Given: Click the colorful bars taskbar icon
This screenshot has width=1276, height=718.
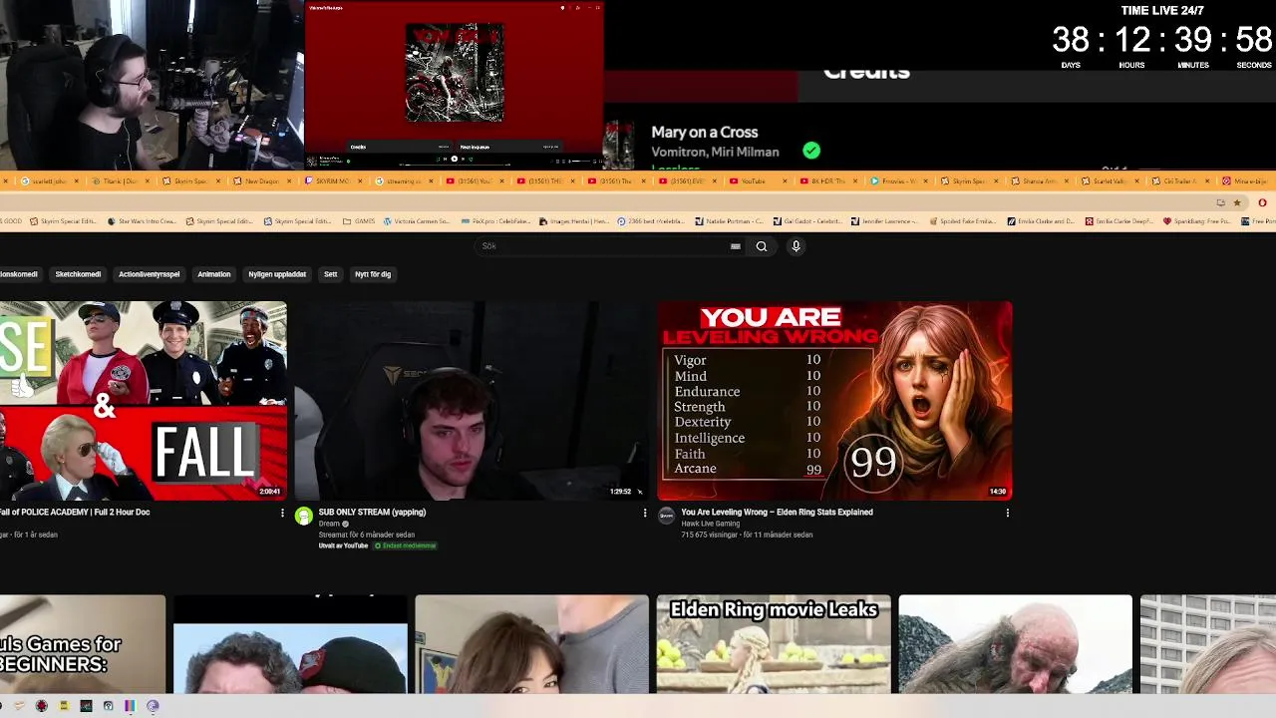Looking at the screenshot, I should [130, 706].
